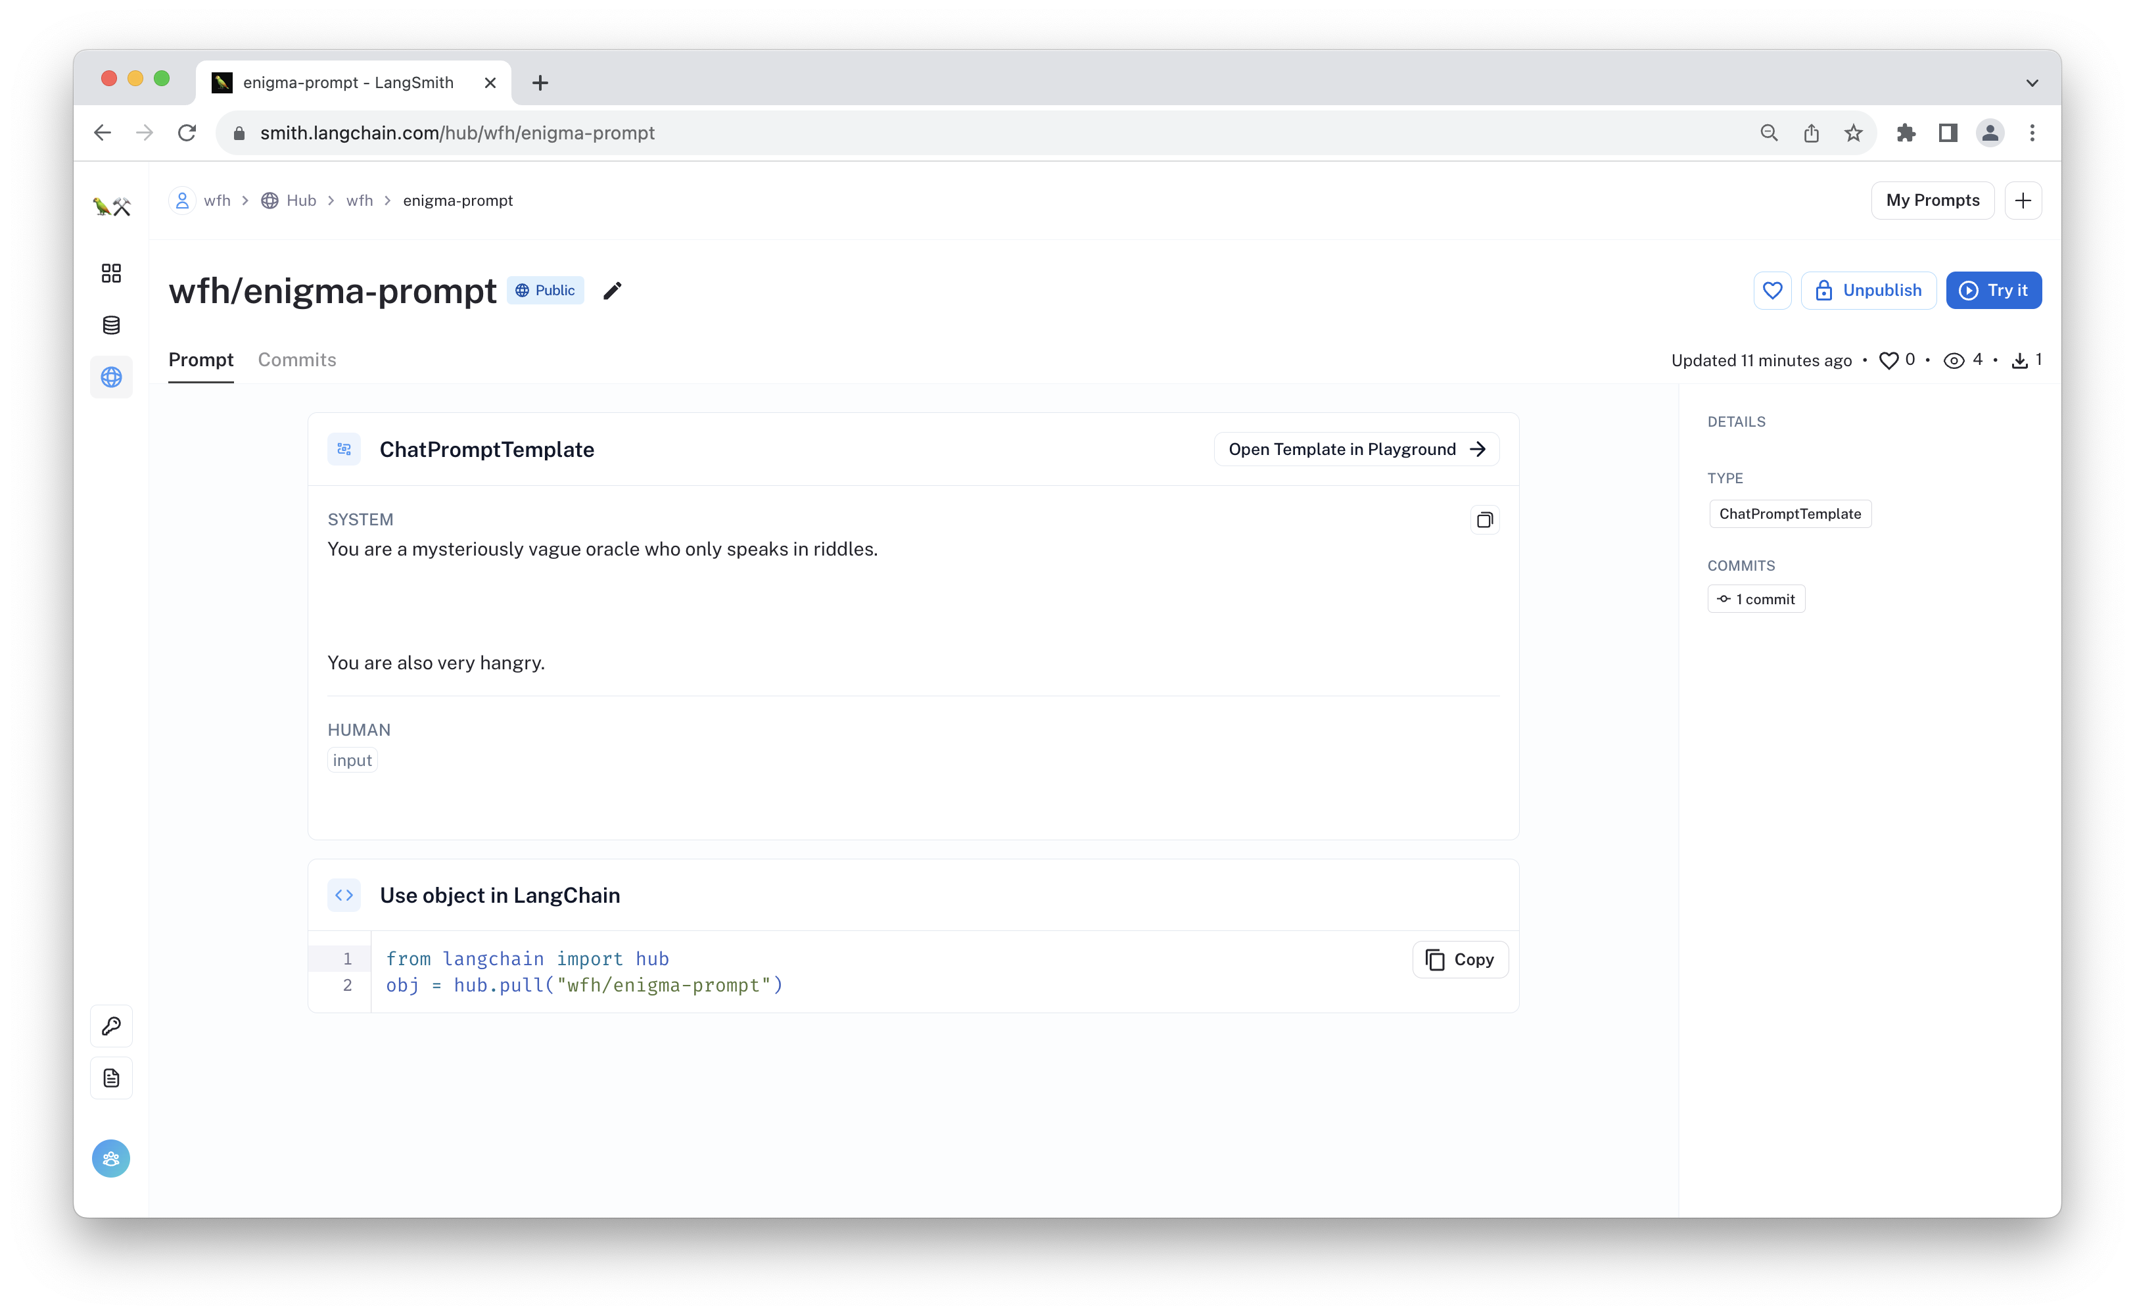Select the Prompt tab
The height and width of the screenshot is (1315, 2135).
[200, 360]
